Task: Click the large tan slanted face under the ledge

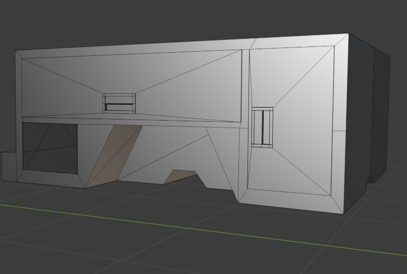Action: (x=114, y=156)
